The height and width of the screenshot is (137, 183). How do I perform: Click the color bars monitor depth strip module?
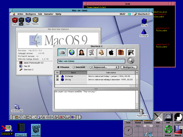point(17,117)
